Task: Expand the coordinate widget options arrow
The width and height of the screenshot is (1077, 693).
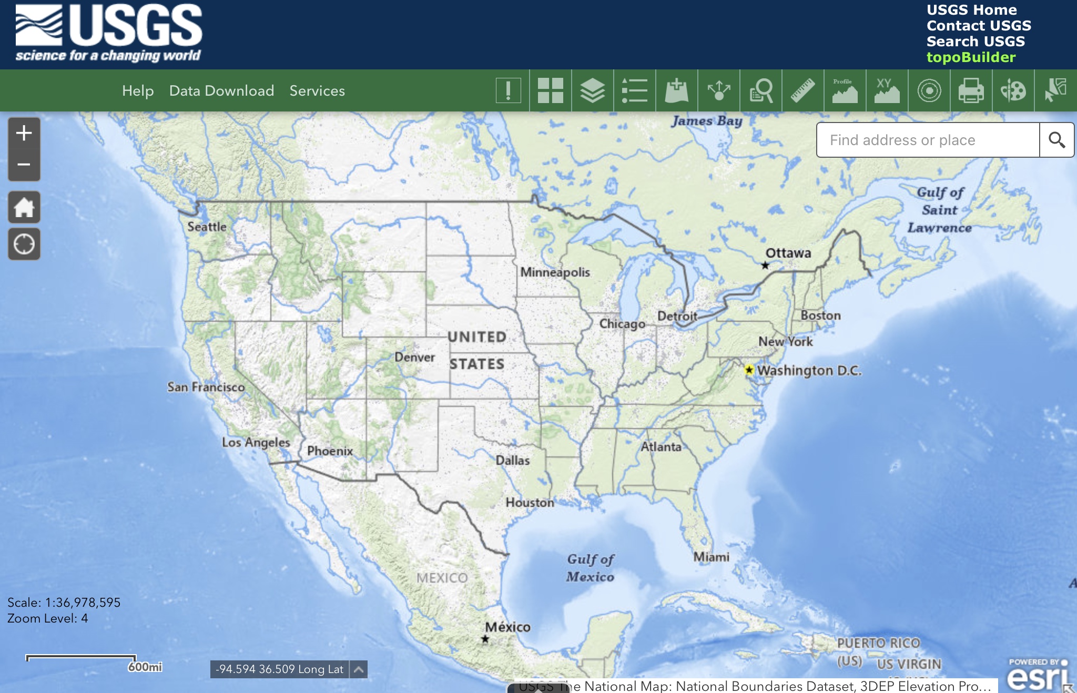Action: tap(359, 669)
